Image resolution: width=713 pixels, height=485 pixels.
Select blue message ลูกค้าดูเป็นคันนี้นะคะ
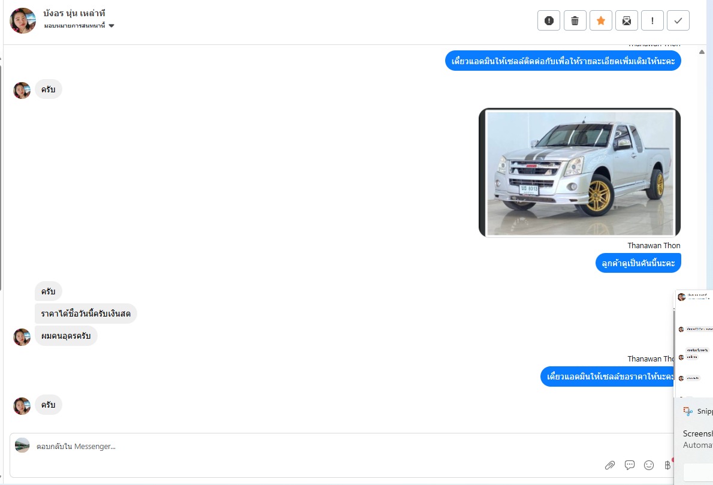[638, 263]
